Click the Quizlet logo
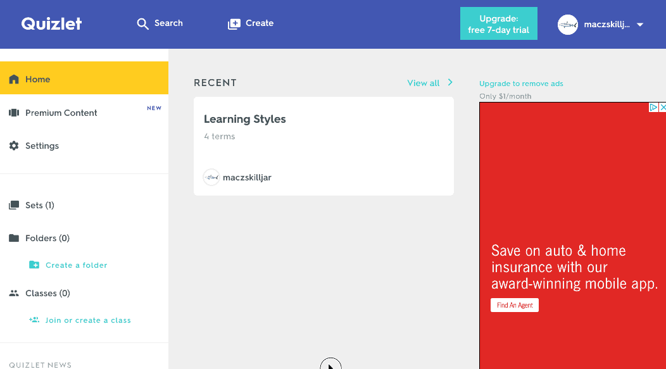Viewport: 666px width, 369px height. coord(51,23)
